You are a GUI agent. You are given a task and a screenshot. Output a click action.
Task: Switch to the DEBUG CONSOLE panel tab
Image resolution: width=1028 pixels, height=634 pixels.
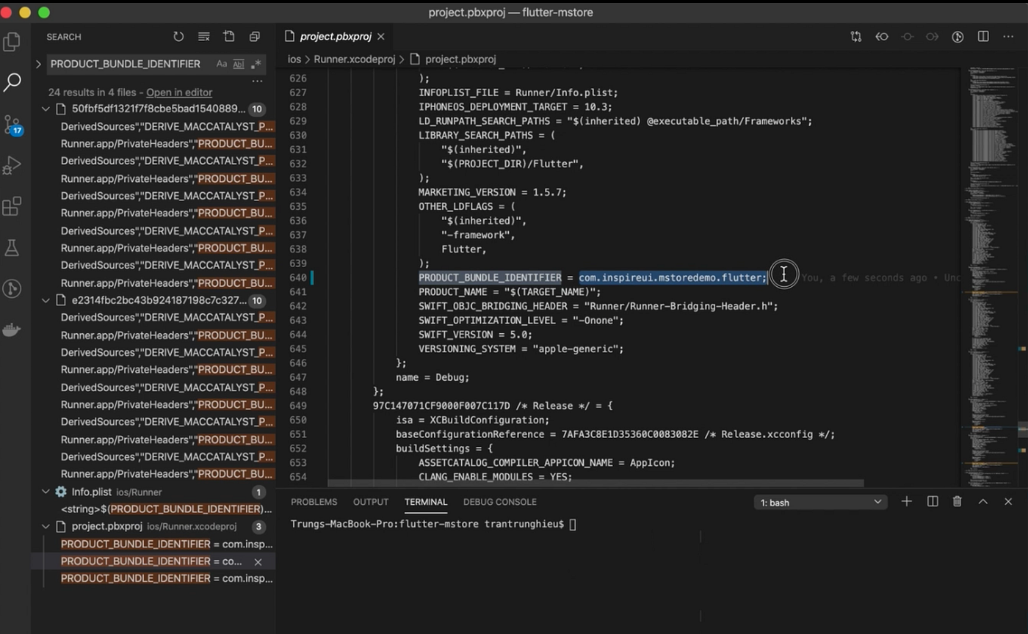tap(500, 502)
